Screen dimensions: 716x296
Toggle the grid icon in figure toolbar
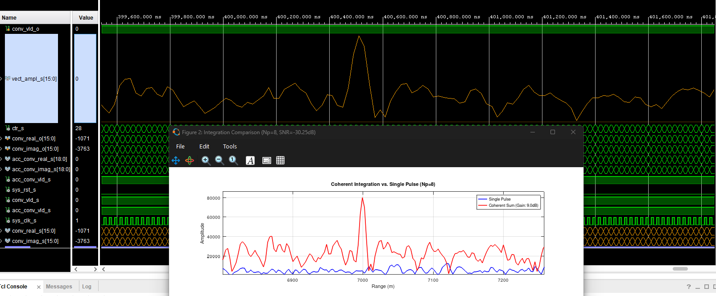coord(280,160)
